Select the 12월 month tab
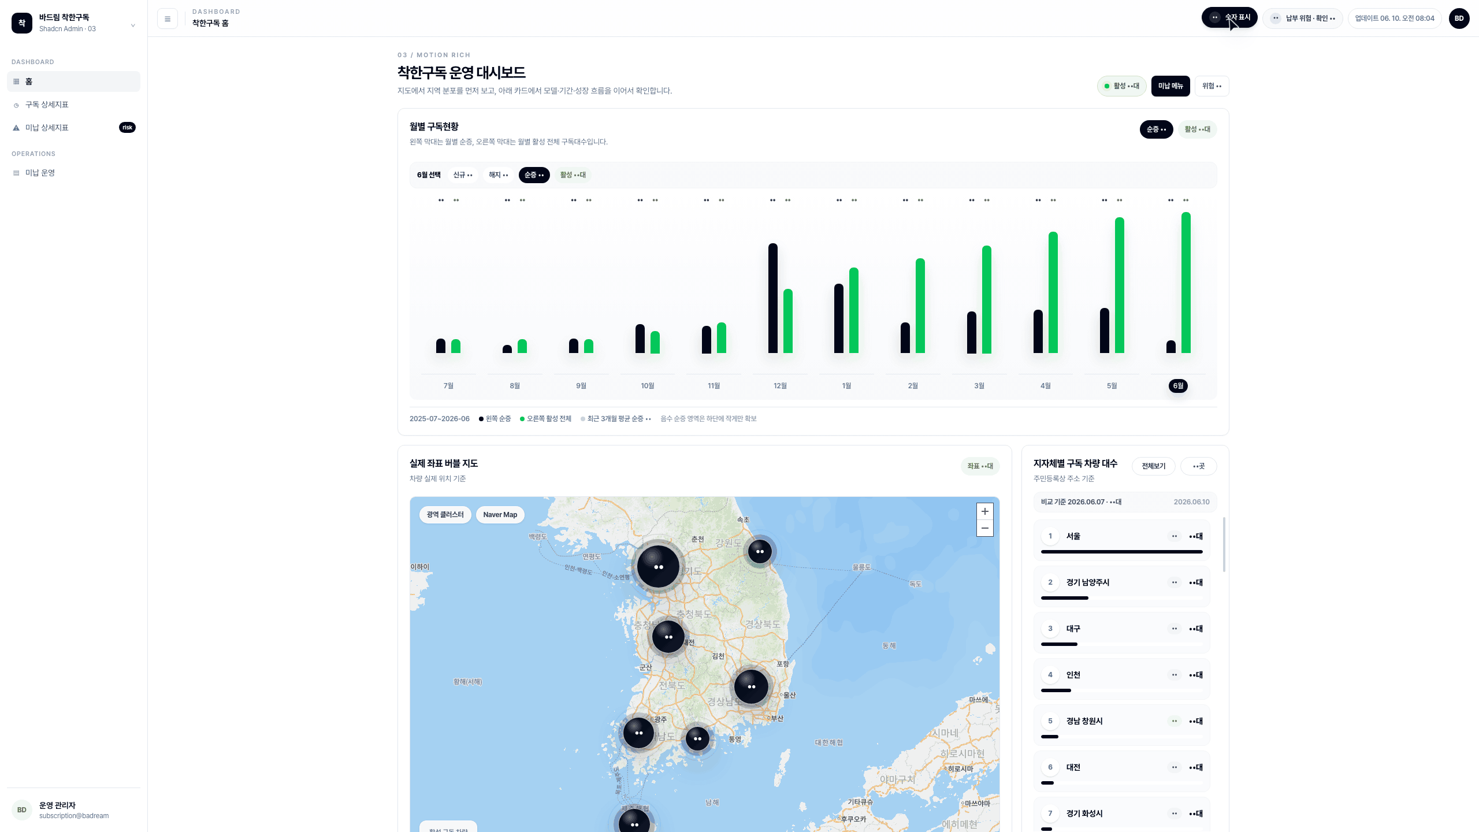 point(780,386)
